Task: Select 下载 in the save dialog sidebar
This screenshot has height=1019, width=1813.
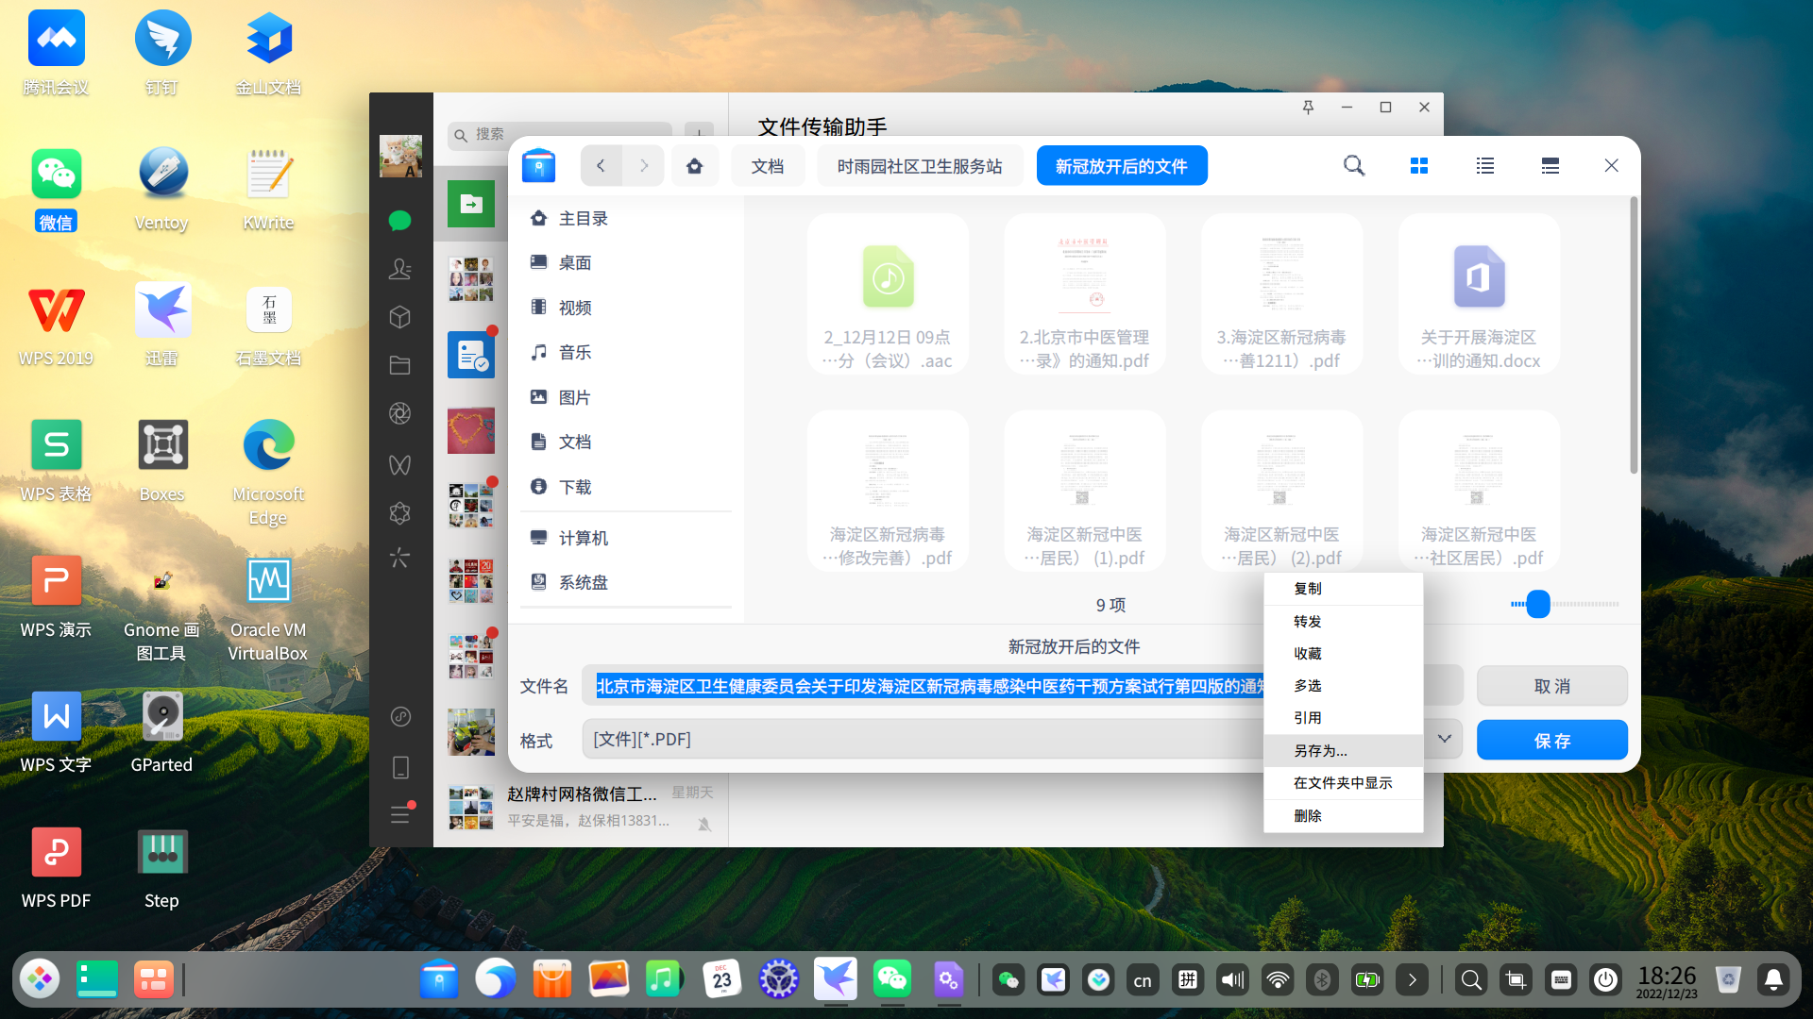Action: (576, 487)
